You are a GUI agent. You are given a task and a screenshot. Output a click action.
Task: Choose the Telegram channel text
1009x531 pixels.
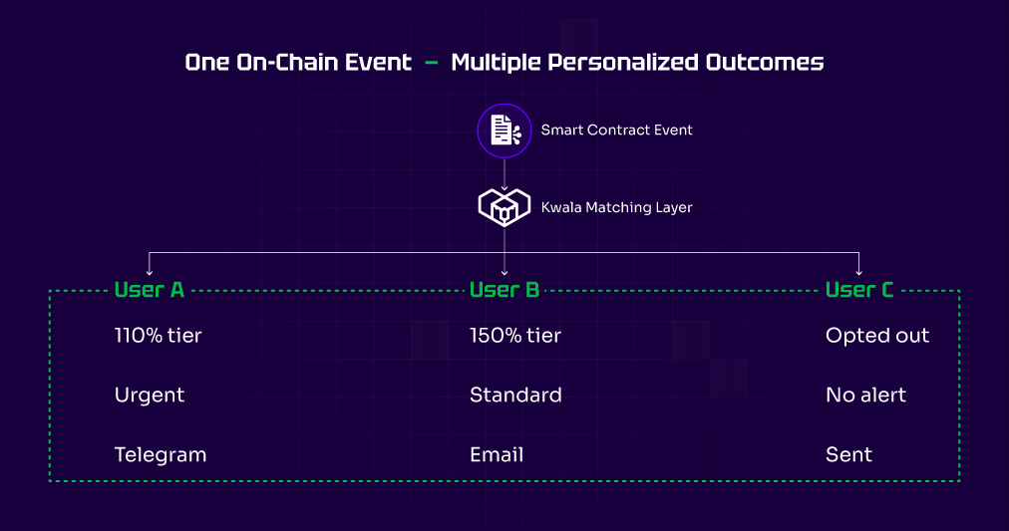(x=161, y=455)
